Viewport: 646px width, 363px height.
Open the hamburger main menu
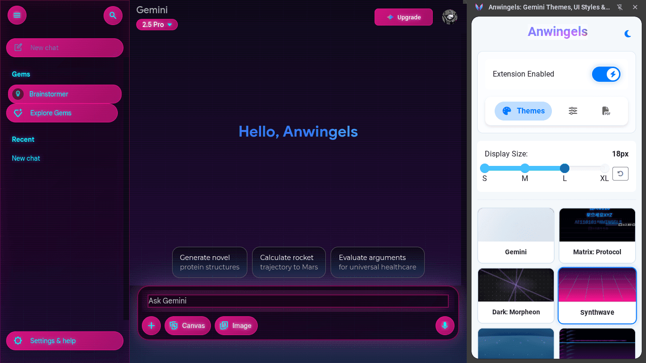pyautogui.click(x=17, y=16)
